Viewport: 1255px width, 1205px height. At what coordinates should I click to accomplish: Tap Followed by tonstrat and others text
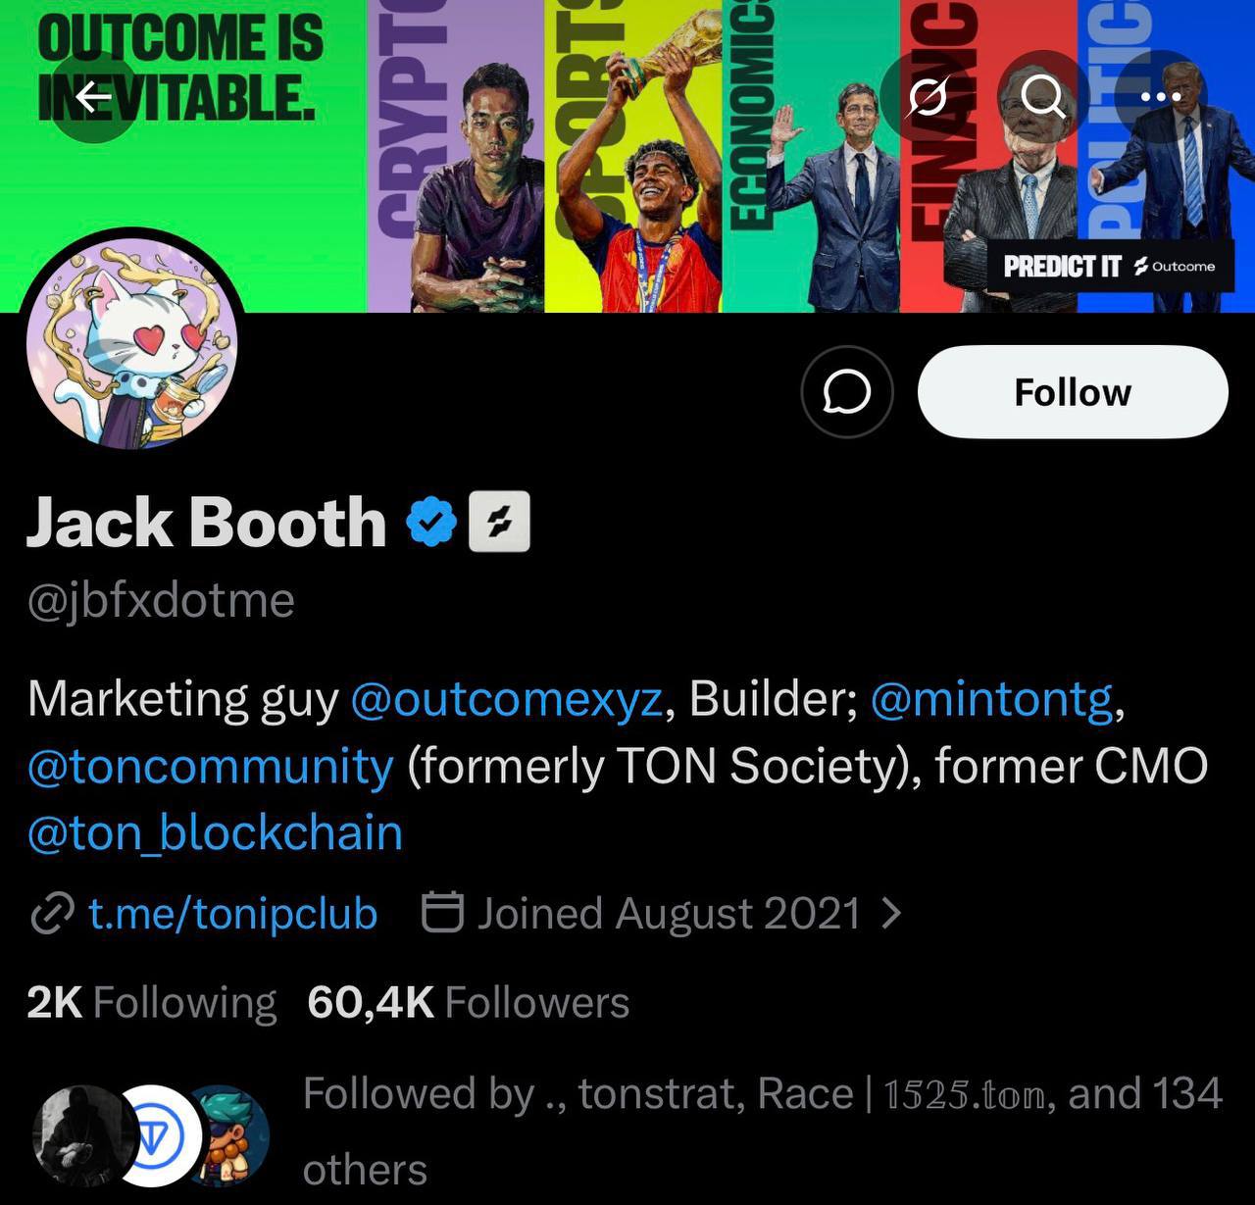tap(763, 1131)
